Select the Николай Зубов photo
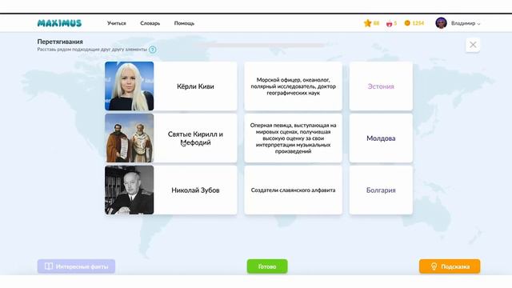Screen dimensions: 512x288 click(130, 190)
